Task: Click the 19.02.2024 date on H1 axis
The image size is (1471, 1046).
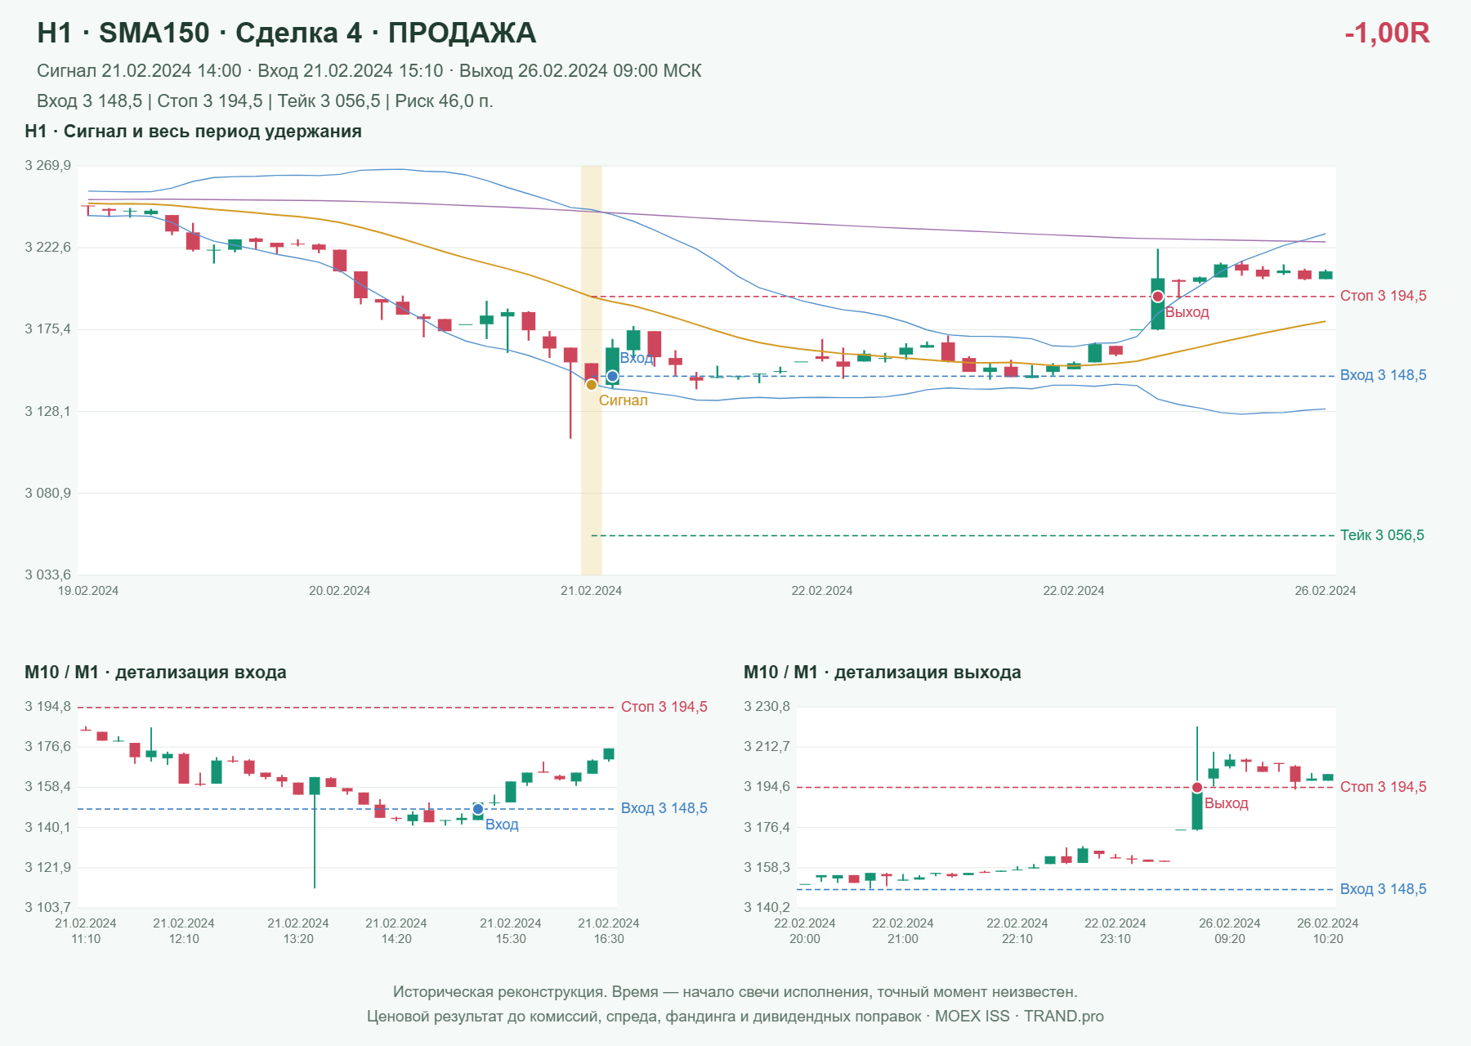Action: pos(87,591)
